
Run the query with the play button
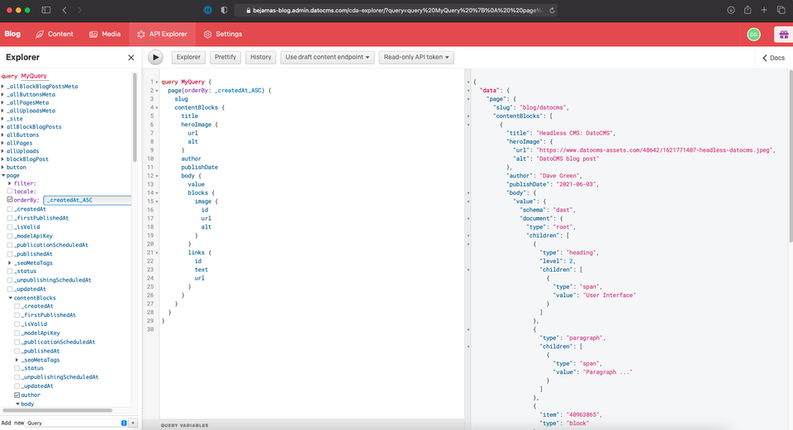pyautogui.click(x=155, y=57)
